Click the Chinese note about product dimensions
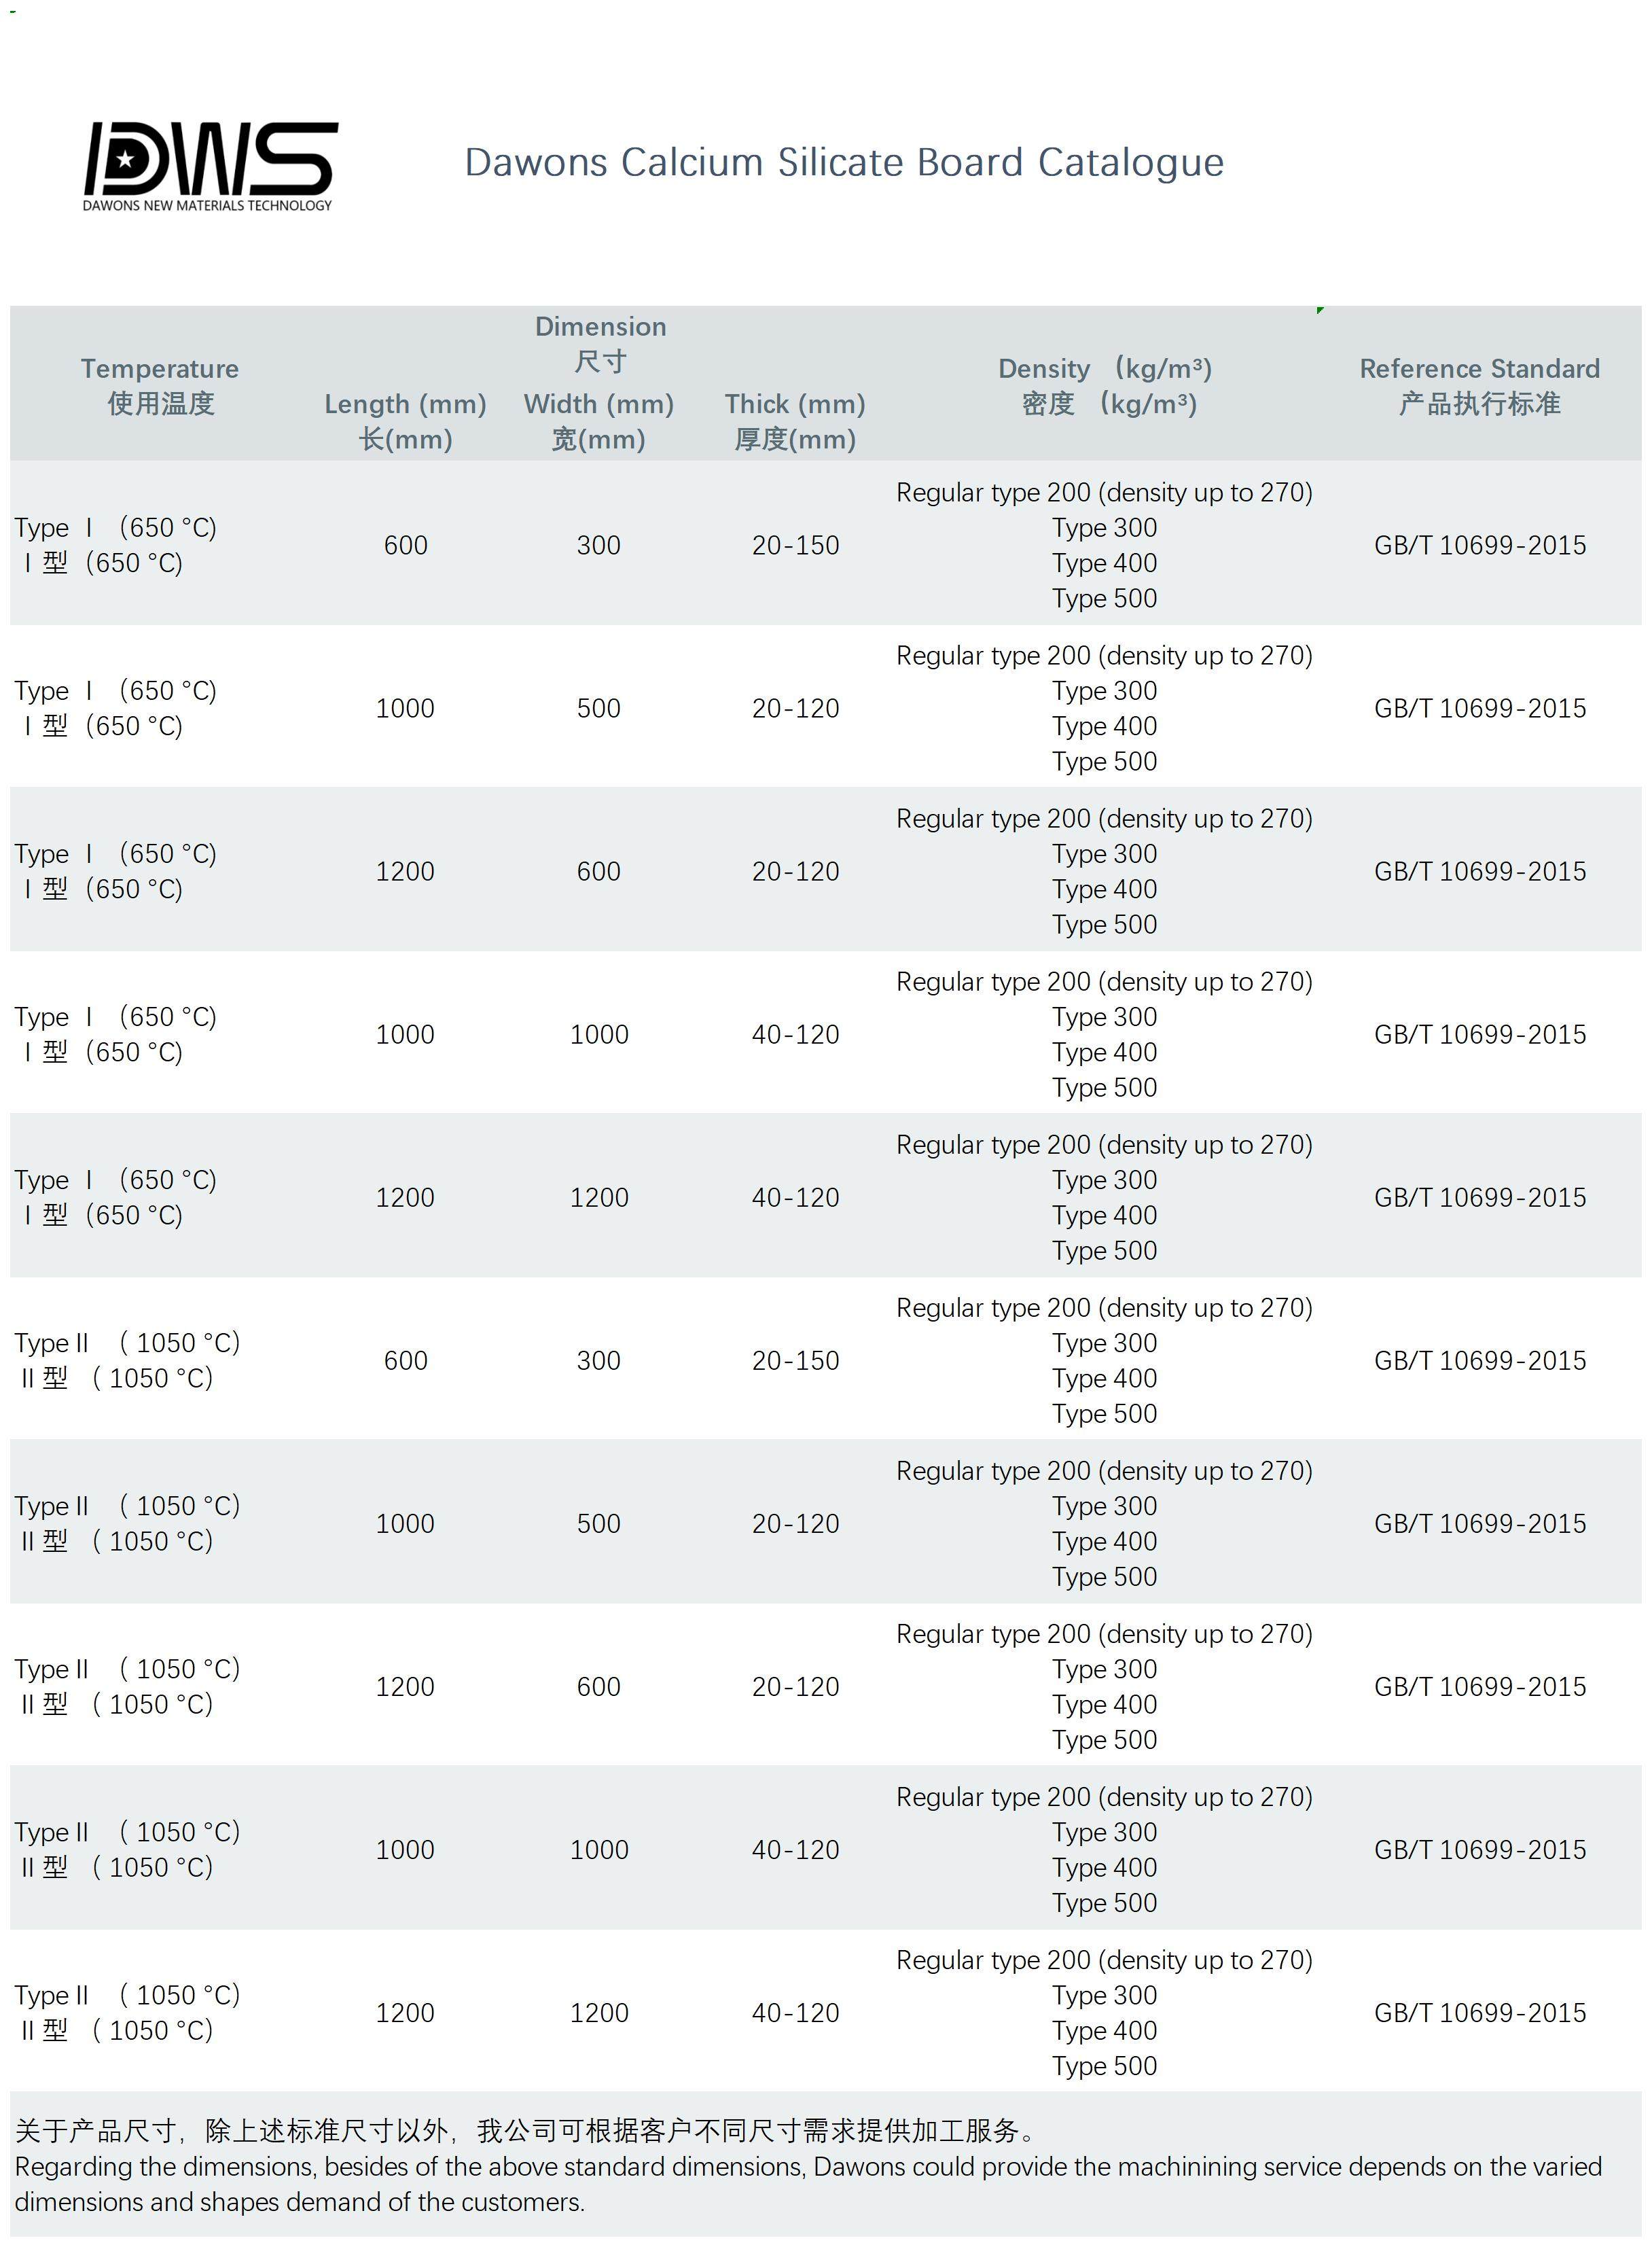 [525, 2131]
